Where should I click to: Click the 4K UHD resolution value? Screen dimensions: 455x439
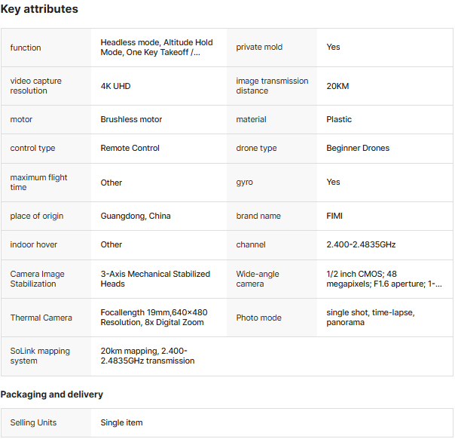click(115, 86)
